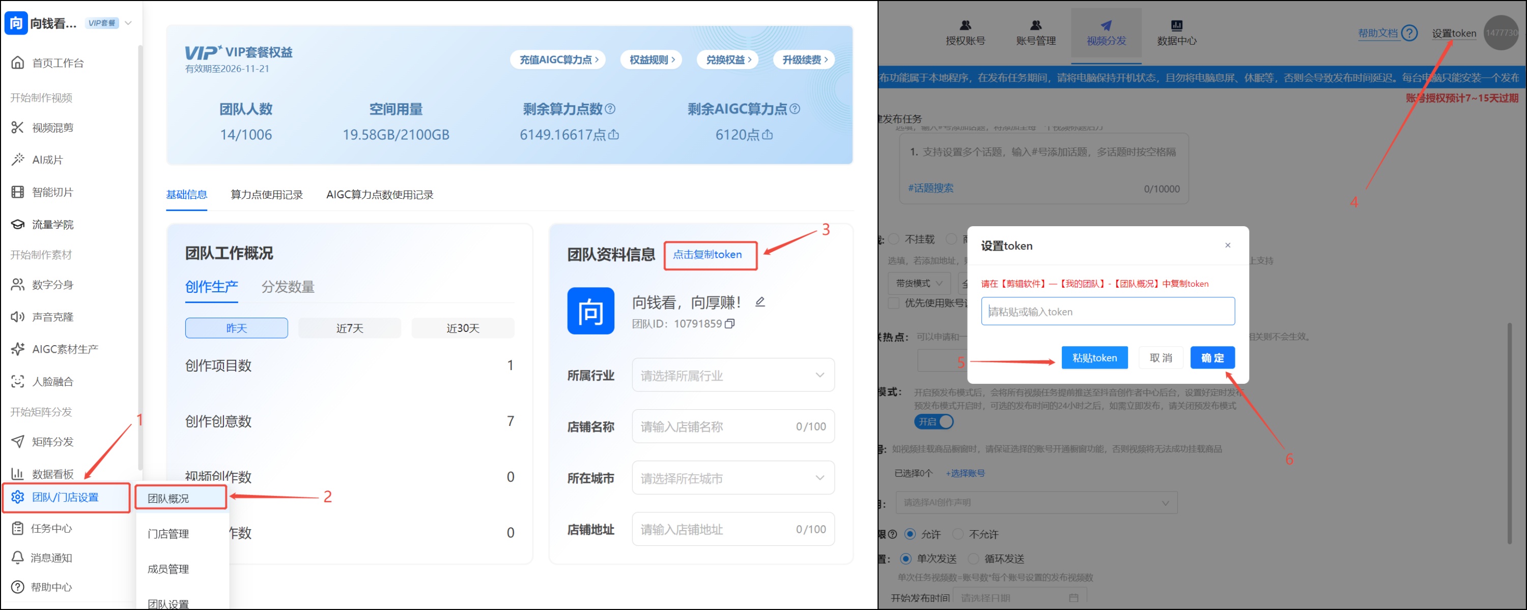
Task: Click the token paste input field
Action: [1107, 311]
